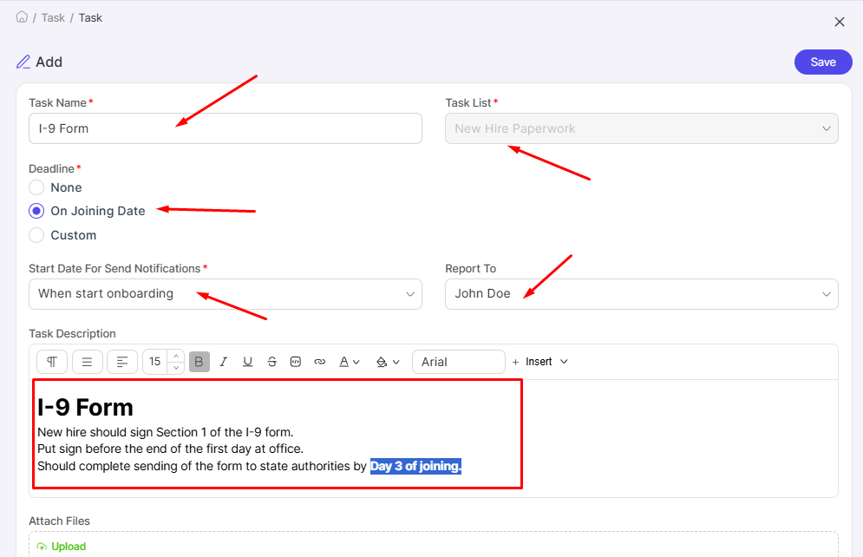Open the text highlight color picker
863x557 pixels.
pos(382,362)
